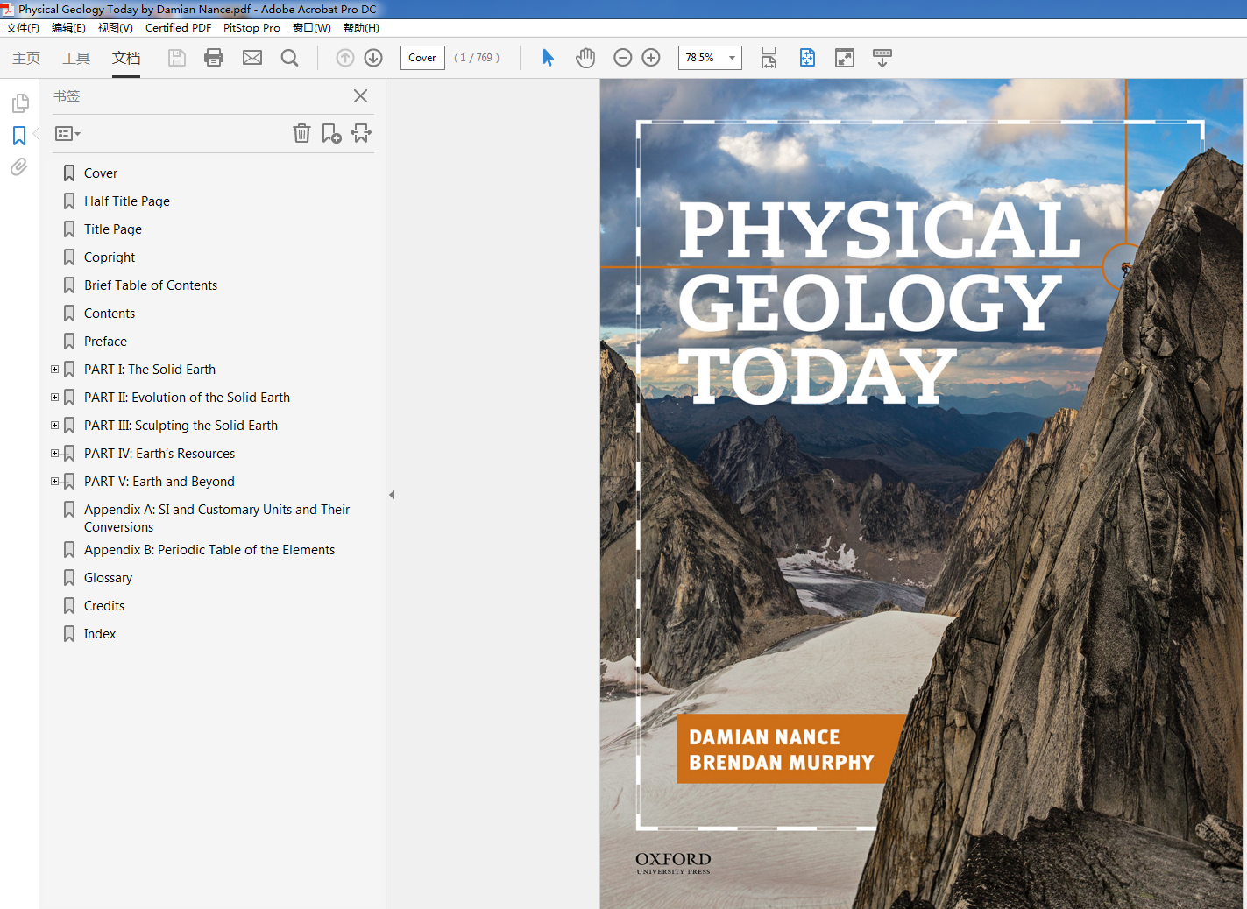
Task: Send file by email envelope icon
Action: [252, 58]
